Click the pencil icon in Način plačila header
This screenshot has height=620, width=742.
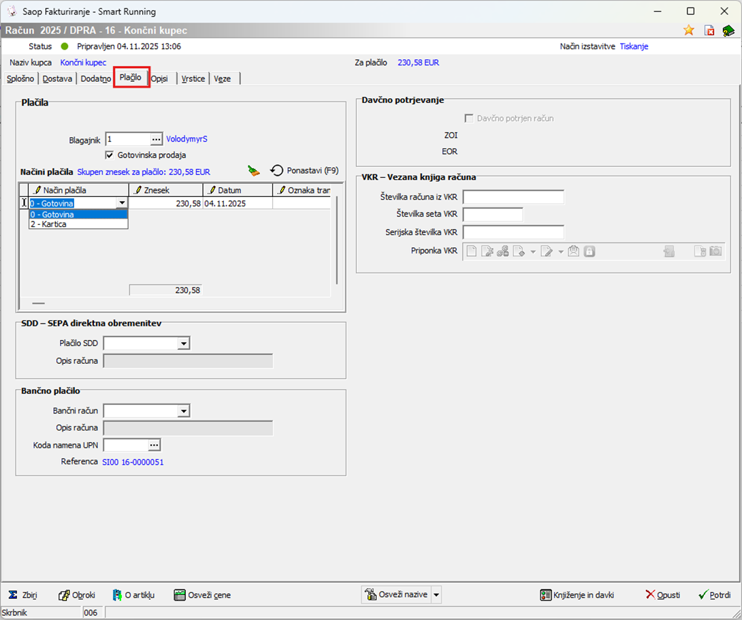[37, 190]
